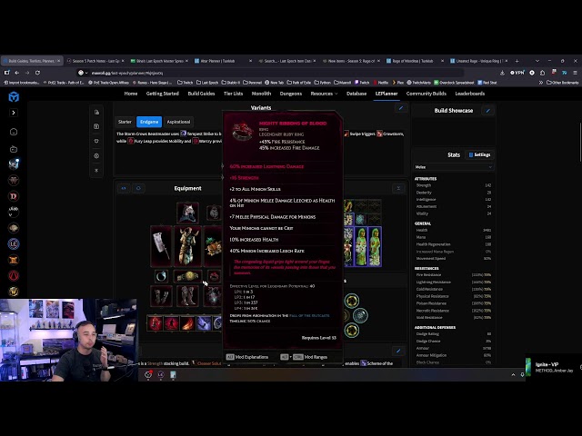Open Last Epoch bookmark folder
This screenshot has height=436, width=582.
207,83
